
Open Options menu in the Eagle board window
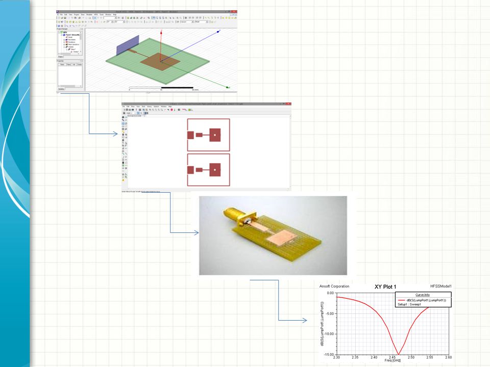click(156, 107)
